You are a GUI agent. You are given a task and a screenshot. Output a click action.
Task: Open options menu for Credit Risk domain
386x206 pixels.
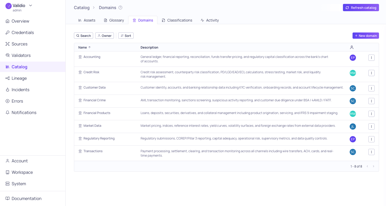pyautogui.click(x=371, y=73)
